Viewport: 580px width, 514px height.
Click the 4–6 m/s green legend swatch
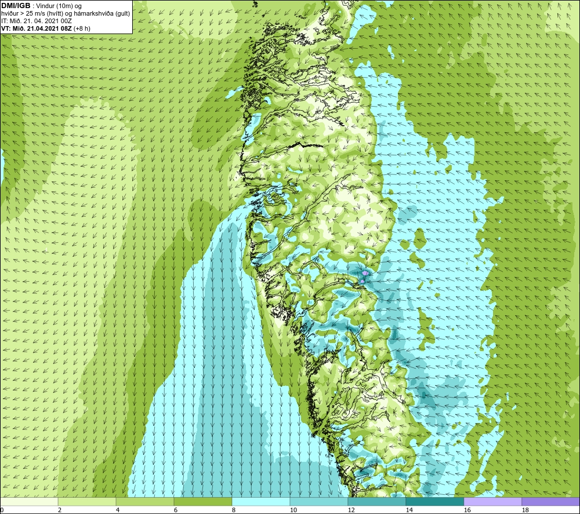point(145,501)
